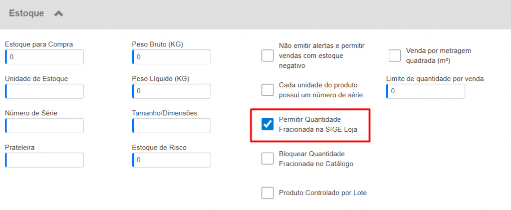511x210 pixels.
Task: Check the número de série per unit box
Action: point(267,90)
